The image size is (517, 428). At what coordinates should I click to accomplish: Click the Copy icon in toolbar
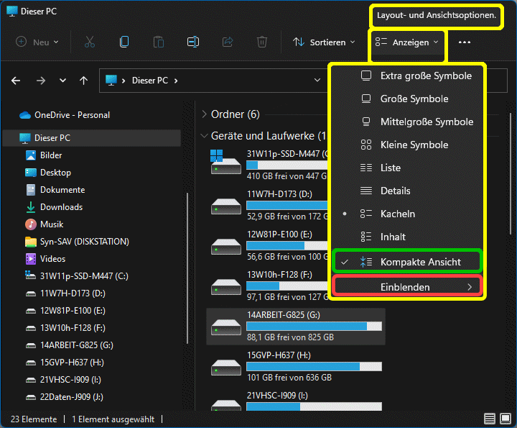pos(124,42)
